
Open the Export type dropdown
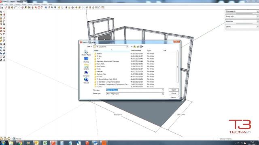point(163,94)
